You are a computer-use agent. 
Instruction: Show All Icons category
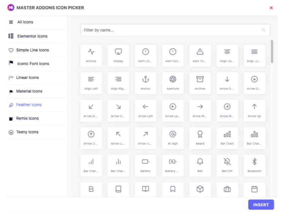click(37, 22)
